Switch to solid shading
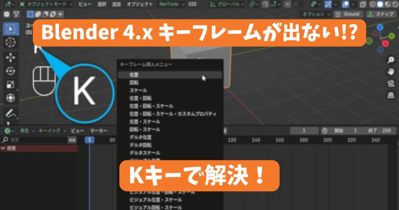This screenshot has width=399, height=210. tap(380, 4)
